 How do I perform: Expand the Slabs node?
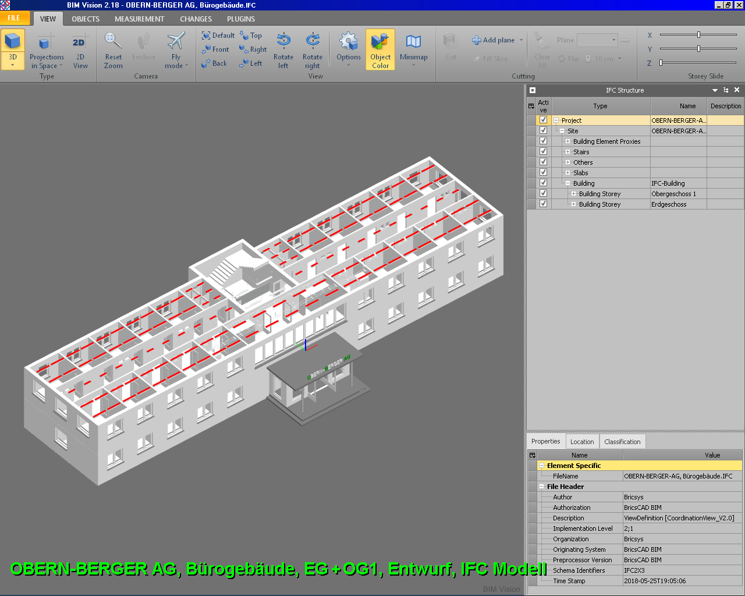click(568, 173)
